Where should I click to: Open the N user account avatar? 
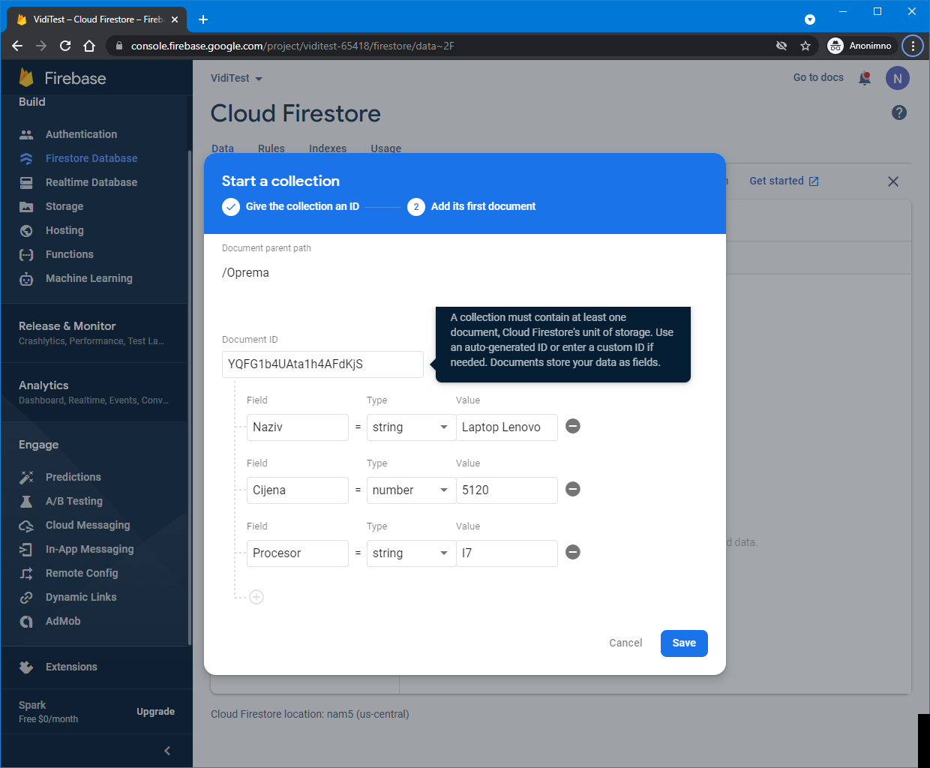pyautogui.click(x=898, y=78)
